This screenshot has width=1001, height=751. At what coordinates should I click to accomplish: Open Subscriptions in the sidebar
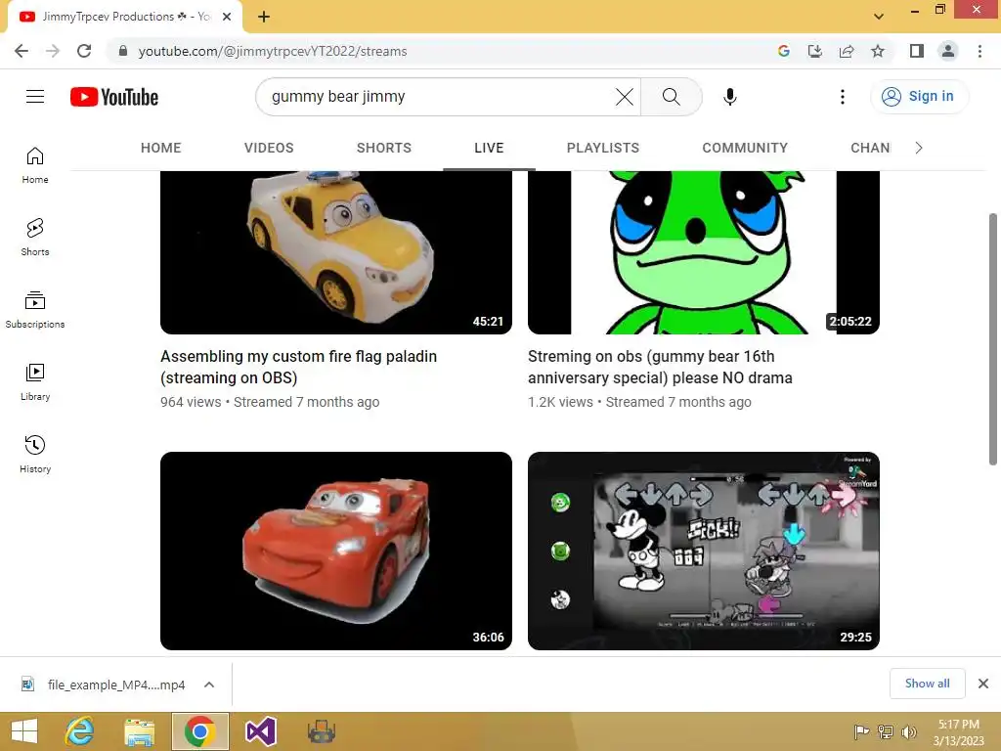[35, 310]
